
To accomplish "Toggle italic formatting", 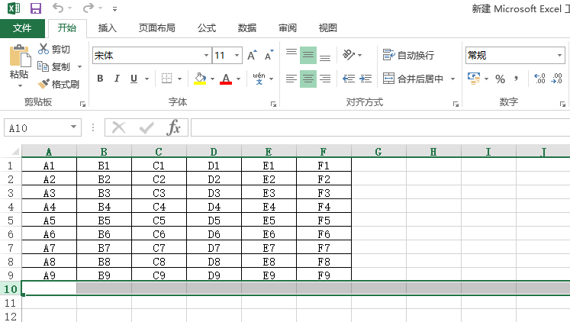I will [x=118, y=79].
